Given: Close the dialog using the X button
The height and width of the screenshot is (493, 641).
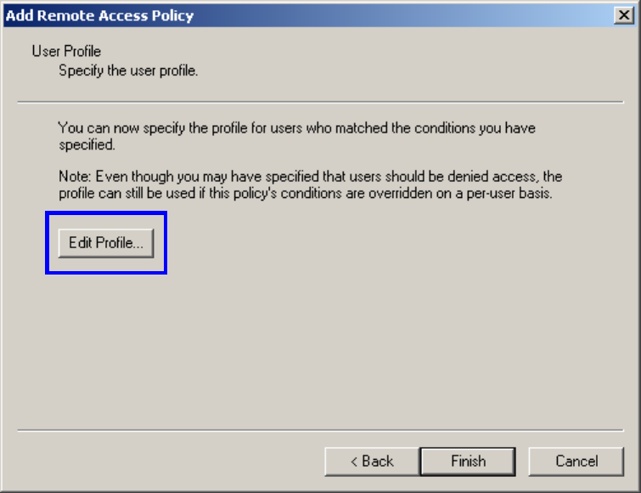Looking at the screenshot, I should click(624, 15).
